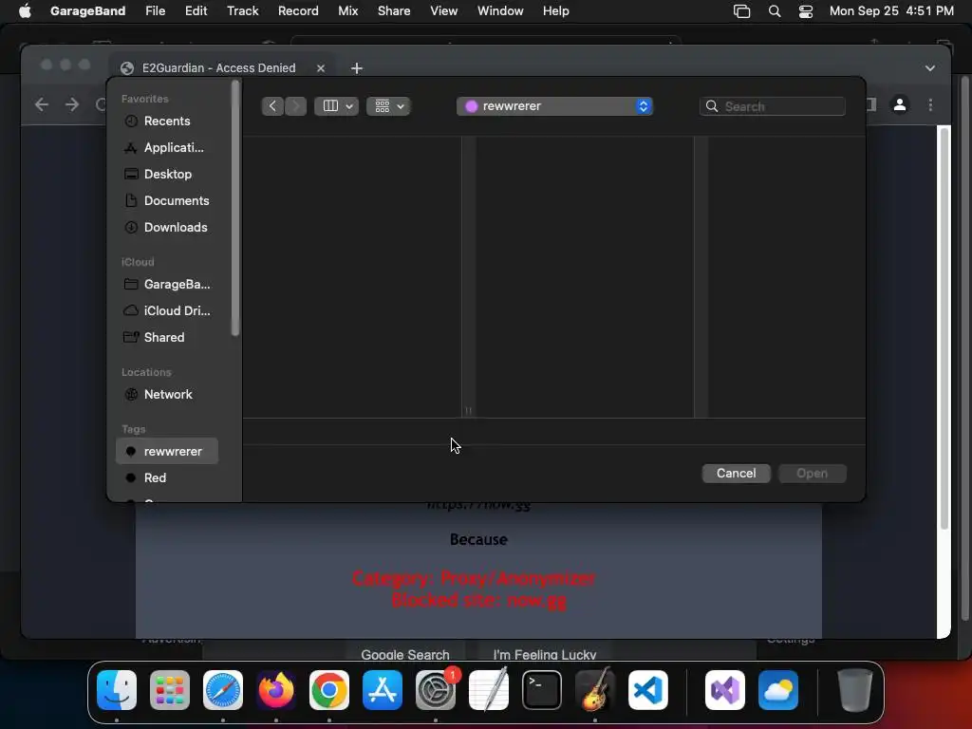Expand the browser tab search chevron
This screenshot has height=729, width=972.
tap(930, 68)
